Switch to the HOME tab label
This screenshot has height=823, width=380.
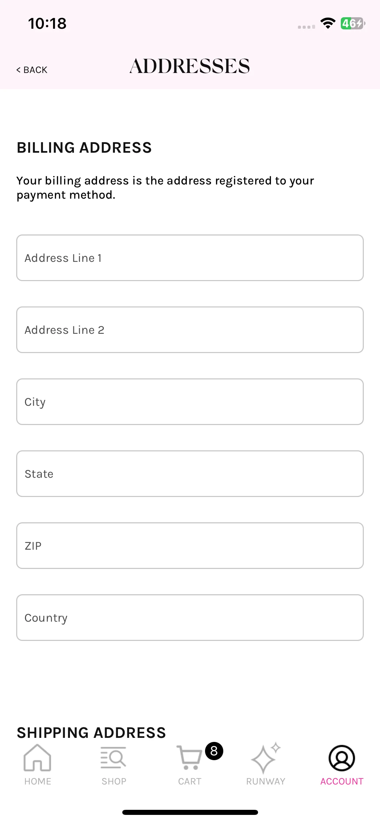(37, 781)
